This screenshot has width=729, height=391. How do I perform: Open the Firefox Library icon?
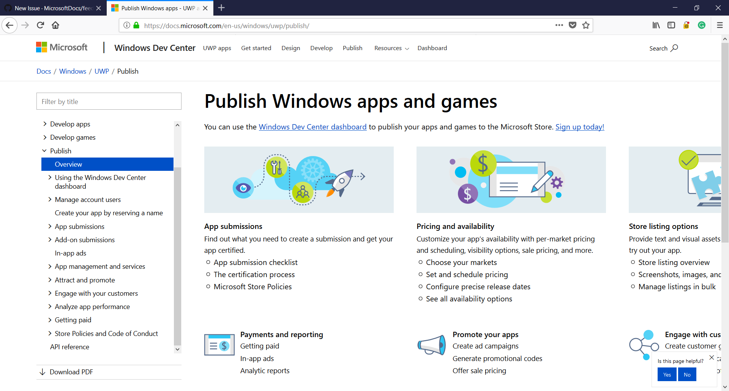pyautogui.click(x=656, y=25)
